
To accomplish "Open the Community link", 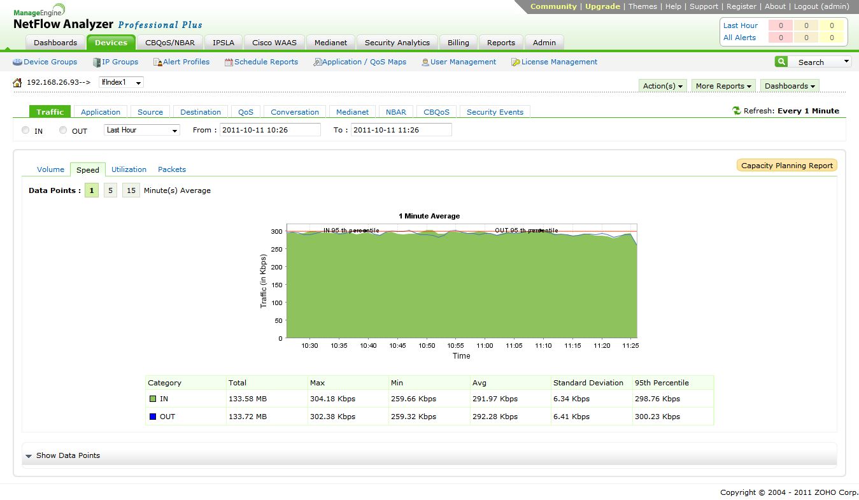I will coord(553,6).
